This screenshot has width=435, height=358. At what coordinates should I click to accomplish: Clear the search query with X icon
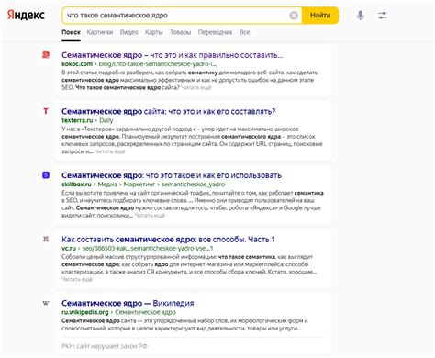pyautogui.click(x=294, y=16)
